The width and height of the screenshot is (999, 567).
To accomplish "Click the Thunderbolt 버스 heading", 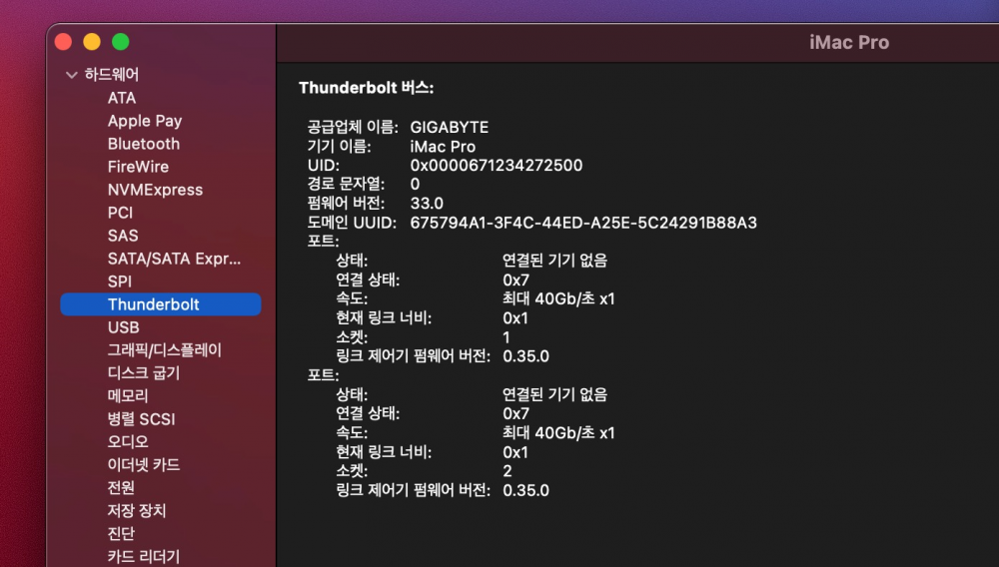I will point(367,88).
